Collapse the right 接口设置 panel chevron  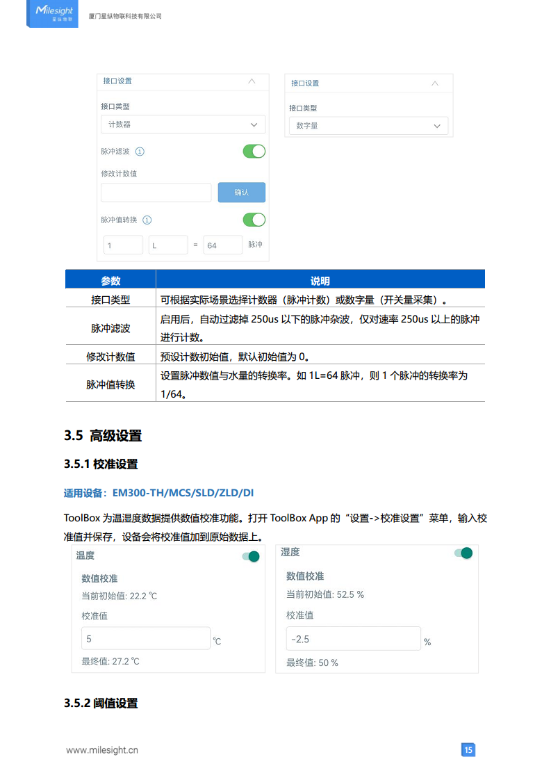click(x=435, y=83)
